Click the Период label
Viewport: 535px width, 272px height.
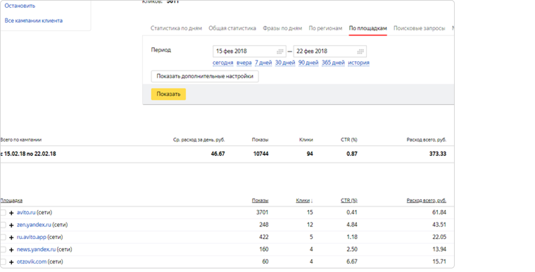161,50
